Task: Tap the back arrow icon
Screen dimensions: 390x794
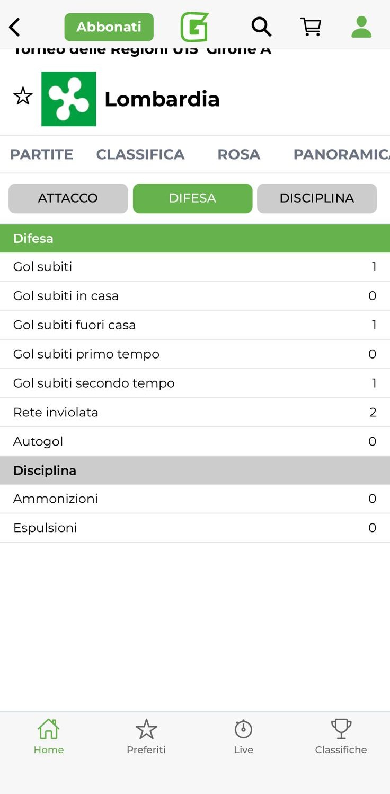Action: tap(15, 27)
